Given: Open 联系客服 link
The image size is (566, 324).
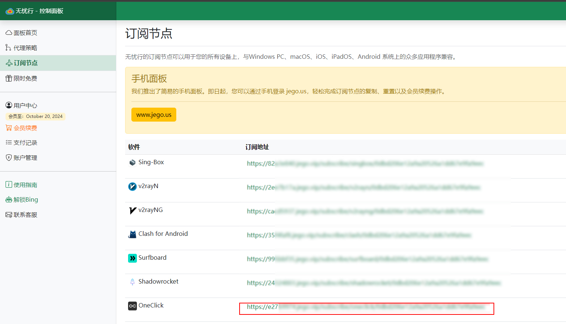Looking at the screenshot, I should (x=25, y=215).
